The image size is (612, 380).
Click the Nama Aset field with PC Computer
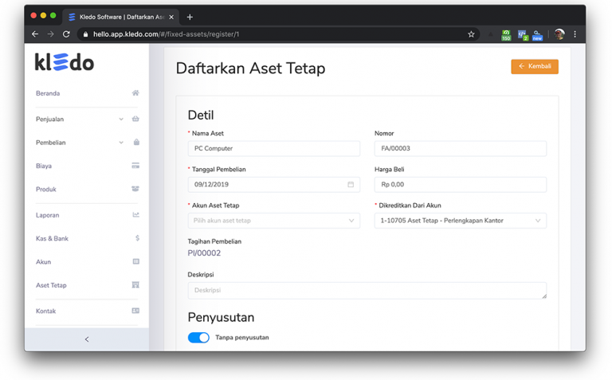click(273, 148)
